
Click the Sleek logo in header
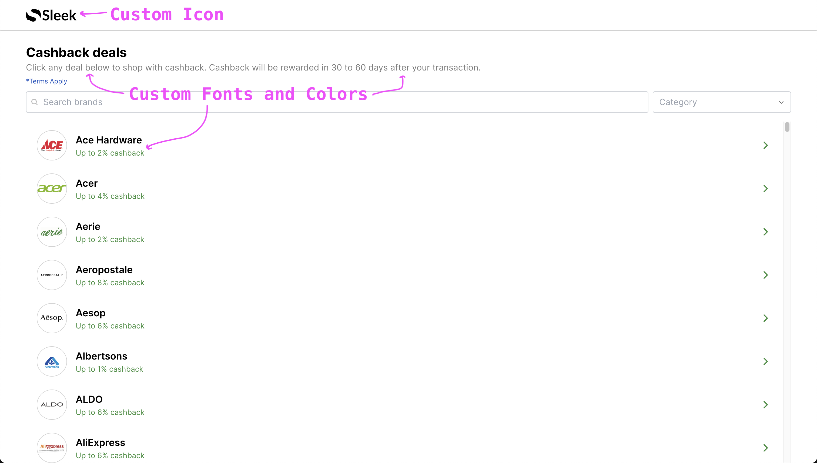pyautogui.click(x=51, y=15)
